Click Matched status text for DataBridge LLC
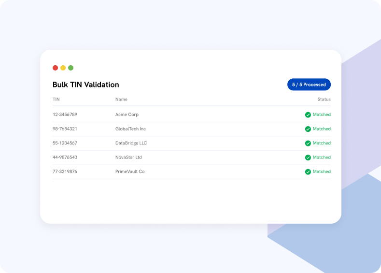This screenshot has height=273, width=381. click(x=322, y=143)
